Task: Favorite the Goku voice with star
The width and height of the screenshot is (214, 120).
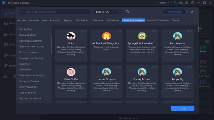Action: coord(85,31)
